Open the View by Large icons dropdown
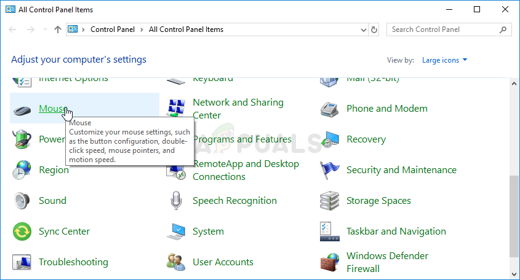Image resolution: width=520 pixels, height=280 pixels. tap(444, 60)
